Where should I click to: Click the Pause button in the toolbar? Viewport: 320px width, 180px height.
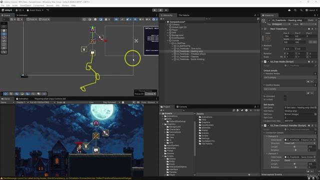[160, 10]
